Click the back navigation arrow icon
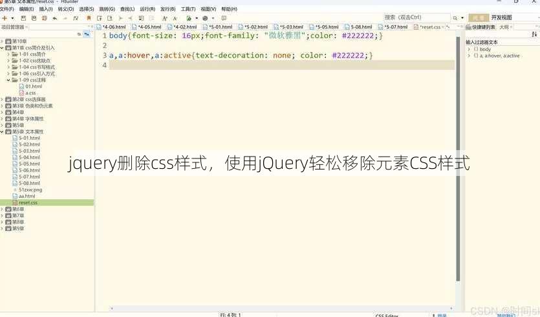 pyautogui.click(x=131, y=18)
